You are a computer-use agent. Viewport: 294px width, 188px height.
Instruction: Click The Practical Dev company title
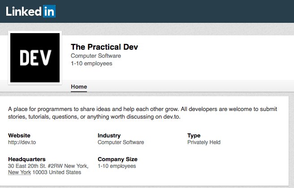pyautogui.click(x=104, y=47)
